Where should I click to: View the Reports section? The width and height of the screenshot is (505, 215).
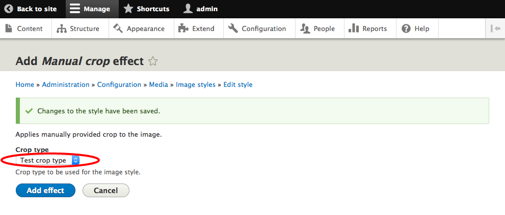coord(368,28)
